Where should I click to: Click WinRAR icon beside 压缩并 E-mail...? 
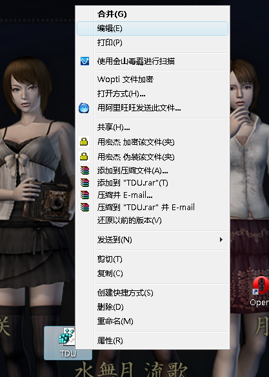85,195
